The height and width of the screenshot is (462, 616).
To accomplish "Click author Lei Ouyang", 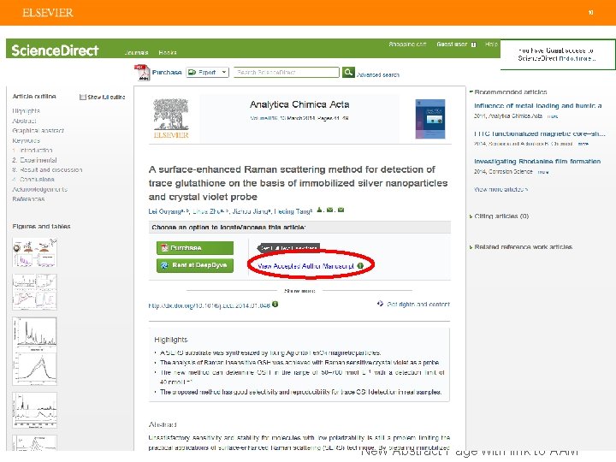I will [164, 211].
